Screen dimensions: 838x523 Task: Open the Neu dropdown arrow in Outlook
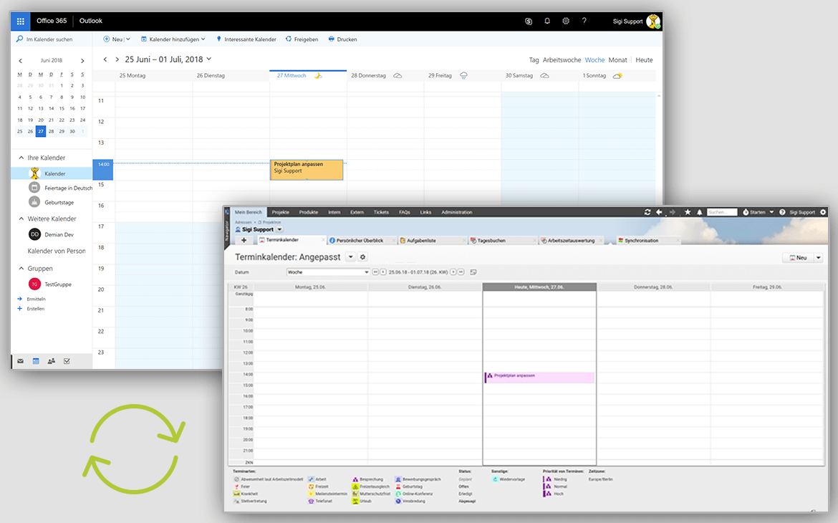click(x=127, y=39)
